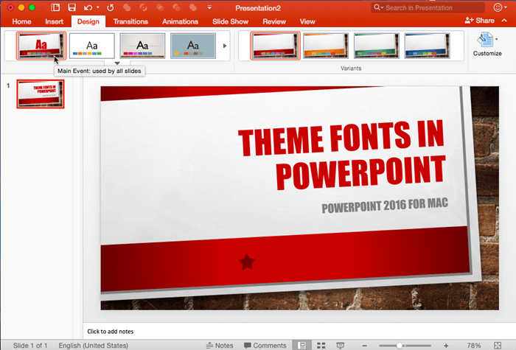Select the Design tab
The height and width of the screenshot is (350, 516).
pos(88,21)
